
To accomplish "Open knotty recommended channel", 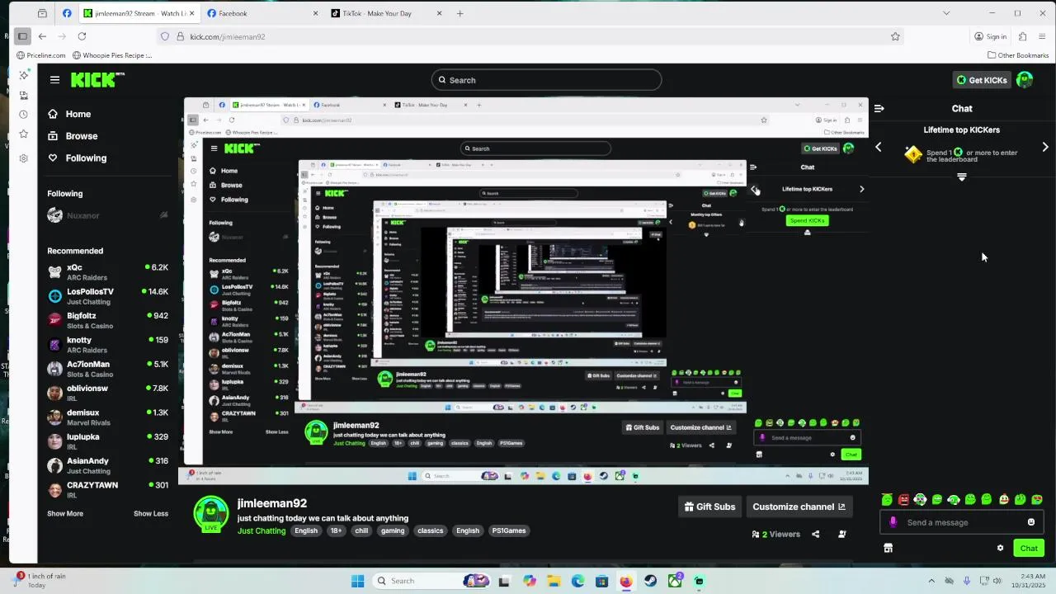I will click(x=107, y=345).
